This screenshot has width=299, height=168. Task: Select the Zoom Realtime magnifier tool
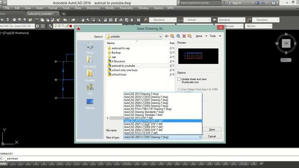[88, 20]
